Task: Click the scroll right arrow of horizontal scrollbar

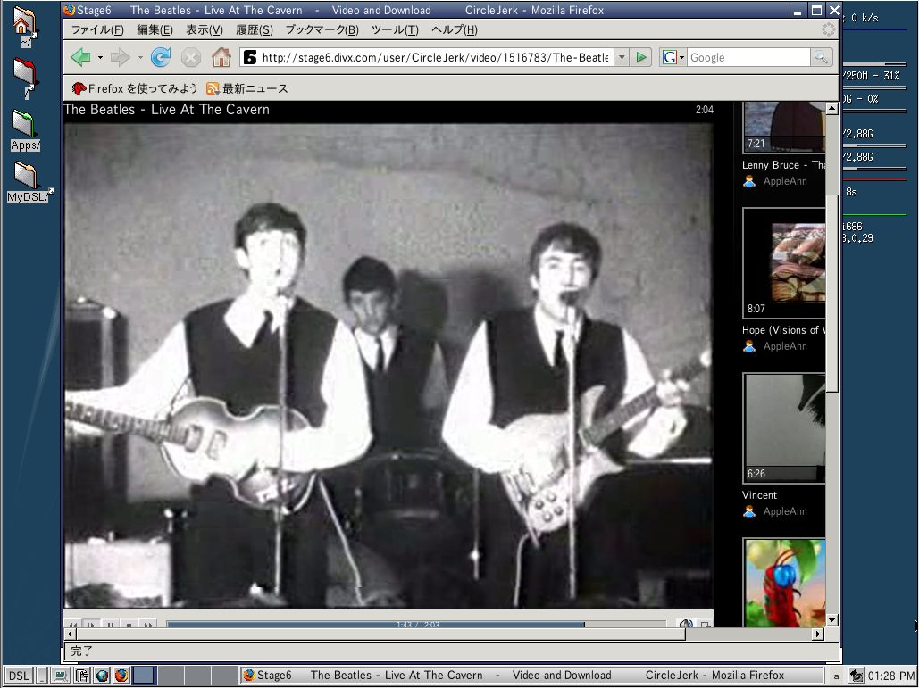Action: 818,634
